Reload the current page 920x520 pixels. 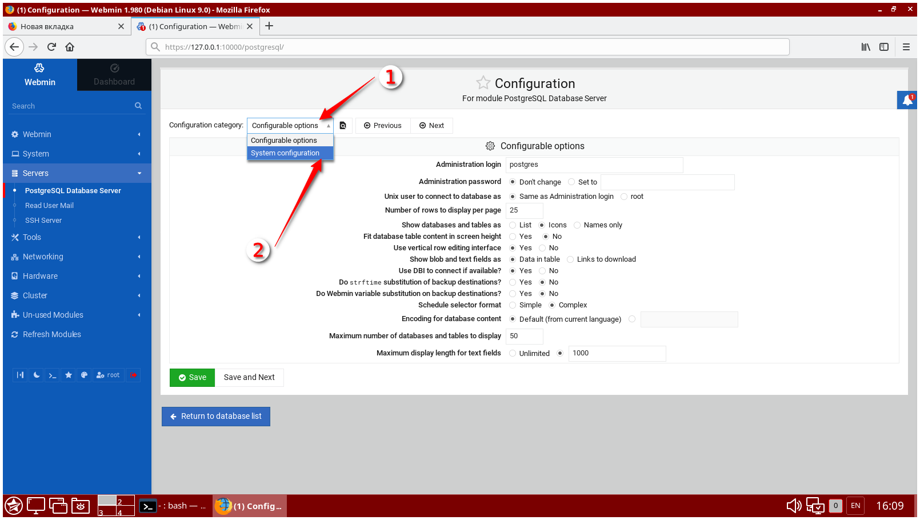[x=51, y=47]
